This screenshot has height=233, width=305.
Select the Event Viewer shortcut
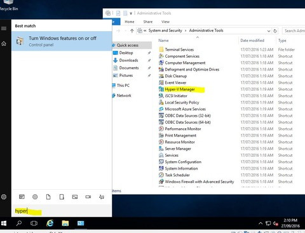click(x=175, y=83)
